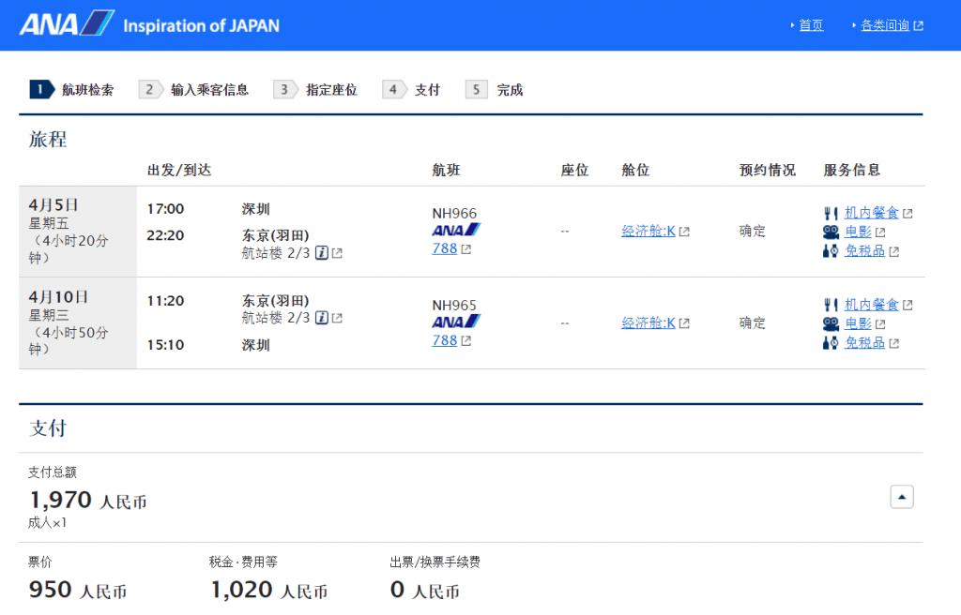Open 机内餐食 link for flight NH965
The width and height of the screenshot is (961, 615).
pos(872,305)
